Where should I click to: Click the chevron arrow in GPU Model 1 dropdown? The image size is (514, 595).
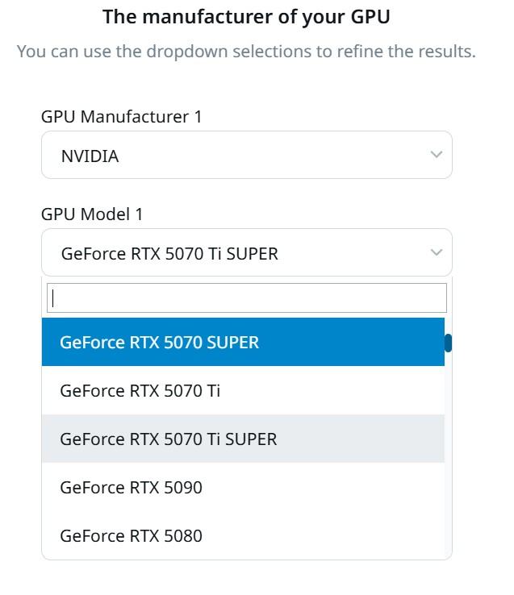(x=436, y=252)
